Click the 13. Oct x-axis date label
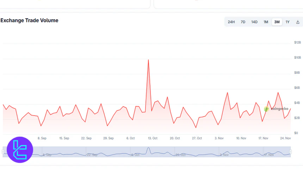This screenshot has width=303, height=170. point(153,138)
